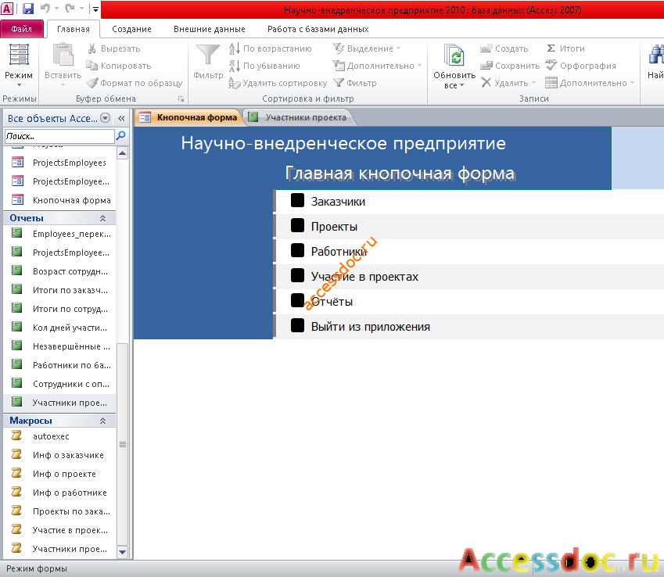The height and width of the screenshot is (577, 664).
Task: Click the large Фильтр funnel icon
Action: (208, 55)
